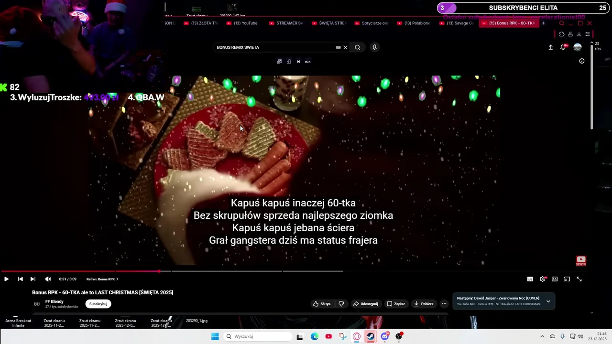
Task: Open browser tab search icon
Action: point(562,23)
